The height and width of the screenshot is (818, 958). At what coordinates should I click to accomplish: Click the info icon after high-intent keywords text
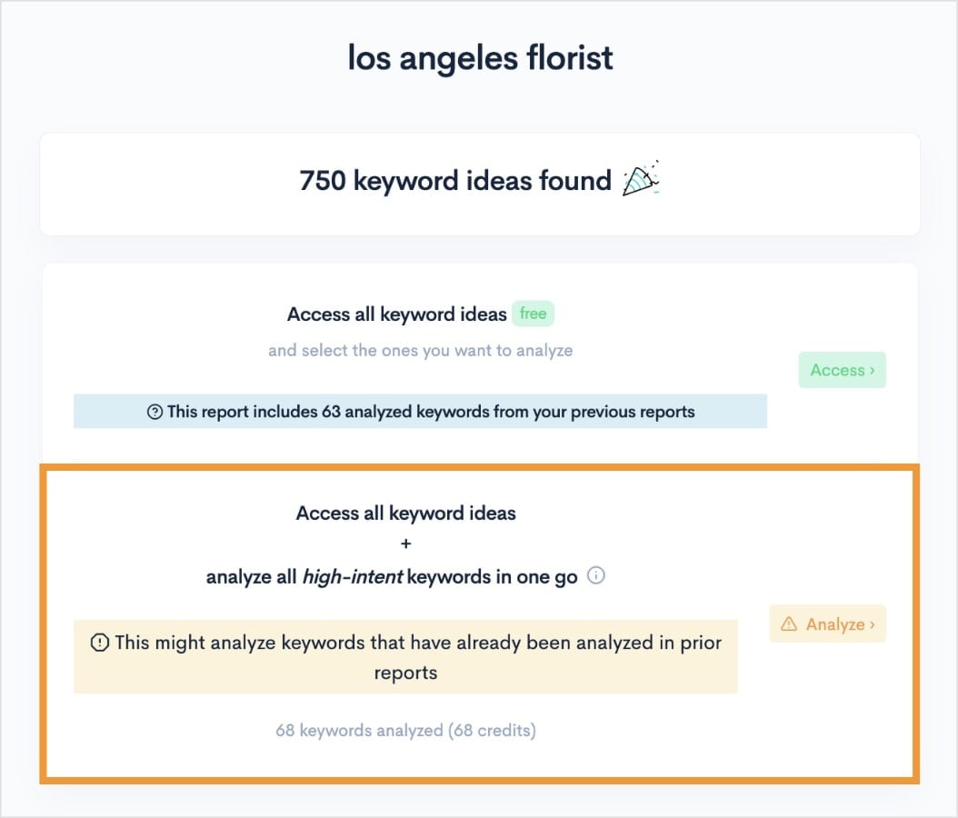point(596,575)
